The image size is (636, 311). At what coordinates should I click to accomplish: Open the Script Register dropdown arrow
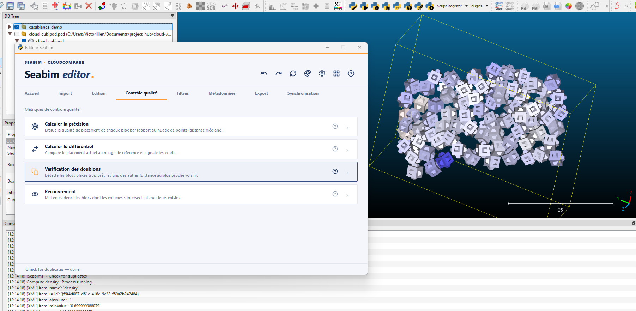click(x=466, y=6)
